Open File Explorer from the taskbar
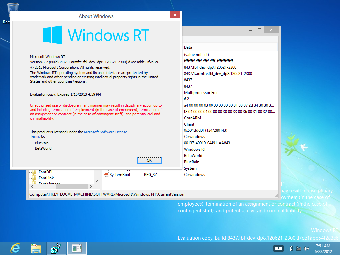This screenshot has height=255, width=340. 36,248
